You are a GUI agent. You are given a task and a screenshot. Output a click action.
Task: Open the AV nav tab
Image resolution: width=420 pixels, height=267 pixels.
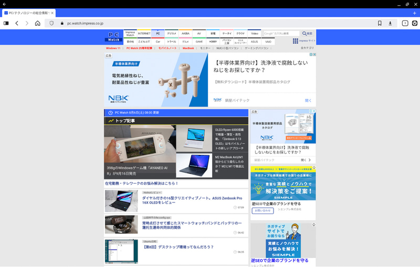[x=199, y=34]
